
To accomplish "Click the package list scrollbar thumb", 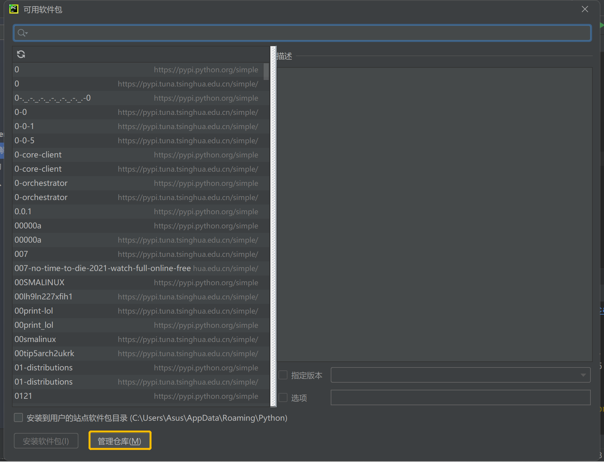I will pyautogui.click(x=266, y=71).
